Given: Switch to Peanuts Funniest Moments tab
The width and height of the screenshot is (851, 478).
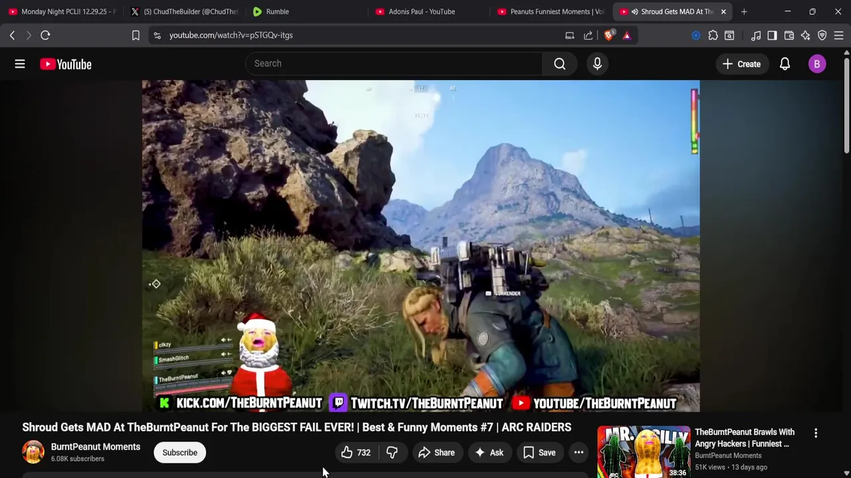Looking at the screenshot, I should (550, 11).
